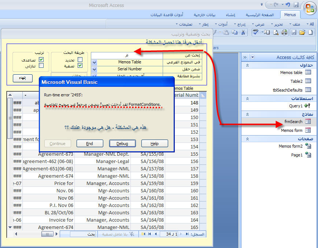Toggle the تصفية filter checkbox
Viewport: 318px width, 248px height.
coord(80,66)
